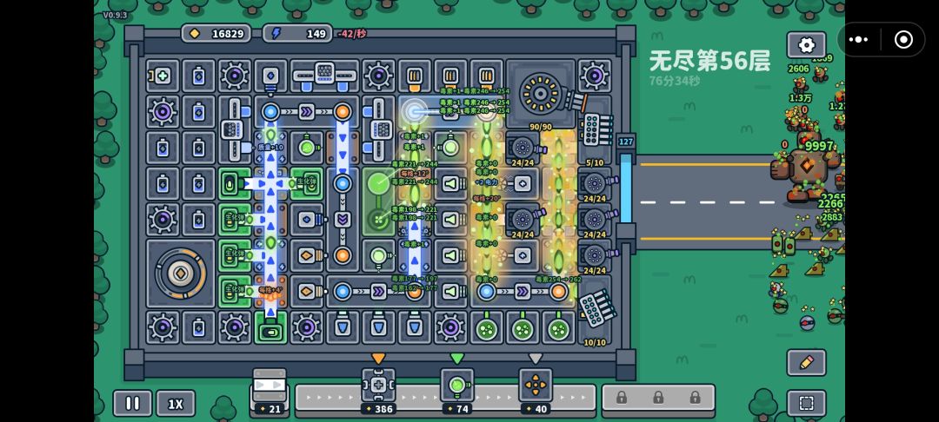The height and width of the screenshot is (422, 939).
Task: Tap the 每格+12° bonus label
Action: point(414,174)
